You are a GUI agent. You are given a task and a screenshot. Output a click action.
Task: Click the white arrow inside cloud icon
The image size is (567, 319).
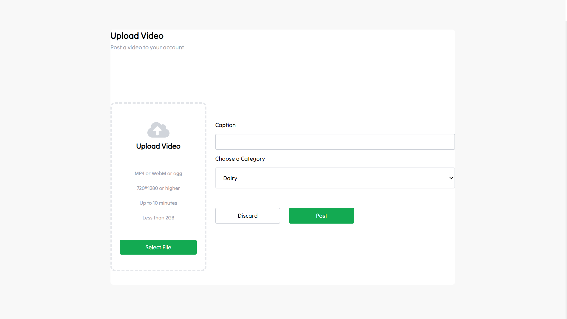coord(157,130)
